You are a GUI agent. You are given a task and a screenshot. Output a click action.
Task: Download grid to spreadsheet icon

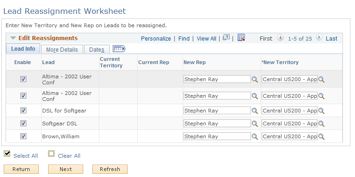tap(241, 37)
